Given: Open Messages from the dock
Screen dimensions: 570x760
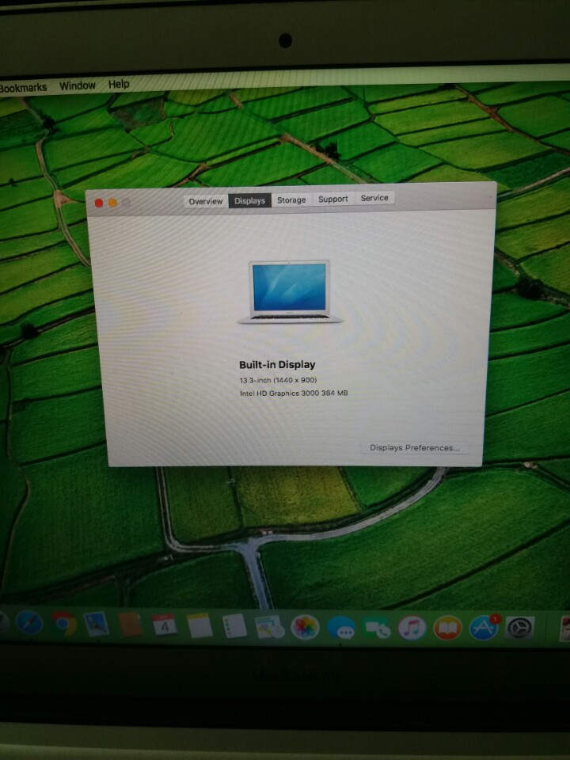Looking at the screenshot, I should [x=341, y=629].
